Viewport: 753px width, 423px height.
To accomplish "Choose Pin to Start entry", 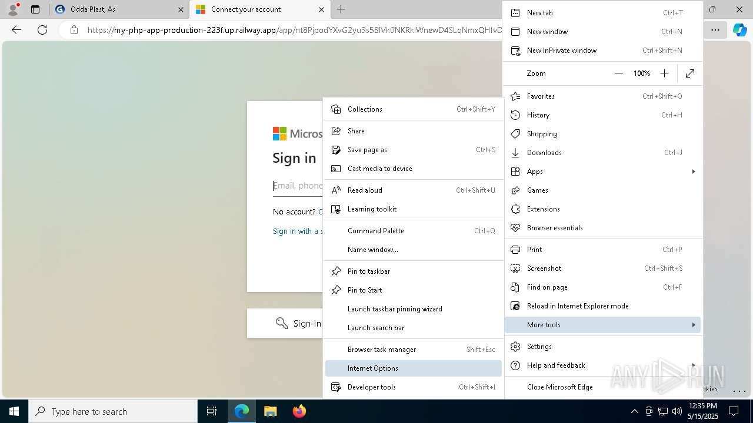I will point(413,290).
